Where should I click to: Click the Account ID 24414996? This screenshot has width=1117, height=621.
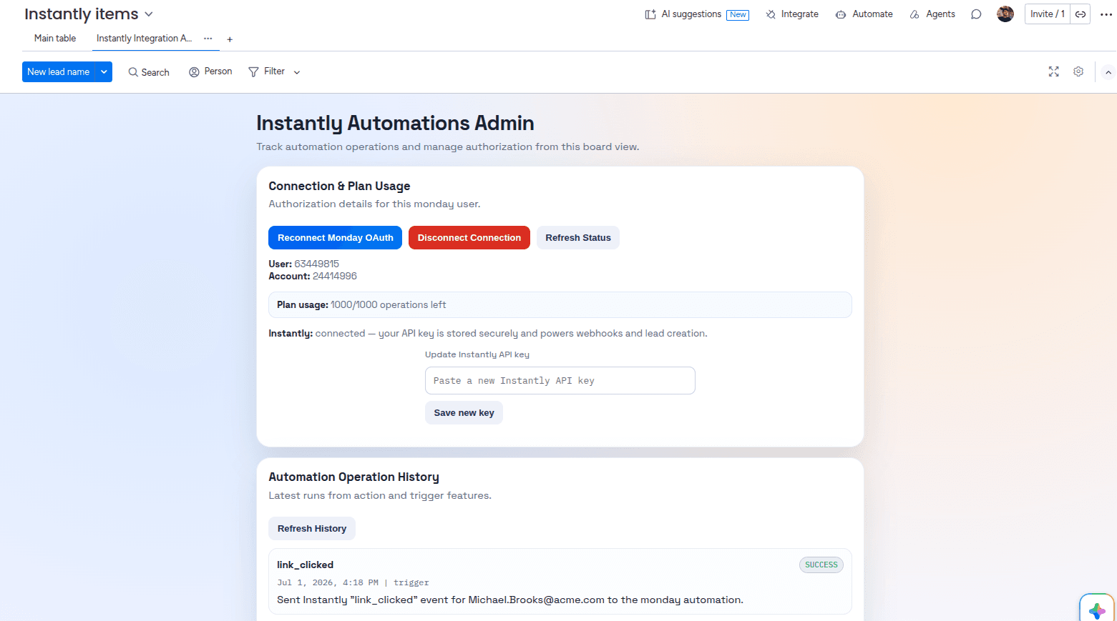(x=335, y=276)
